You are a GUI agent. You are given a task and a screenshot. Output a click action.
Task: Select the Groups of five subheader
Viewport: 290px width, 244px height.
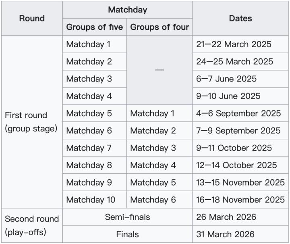coord(94,27)
